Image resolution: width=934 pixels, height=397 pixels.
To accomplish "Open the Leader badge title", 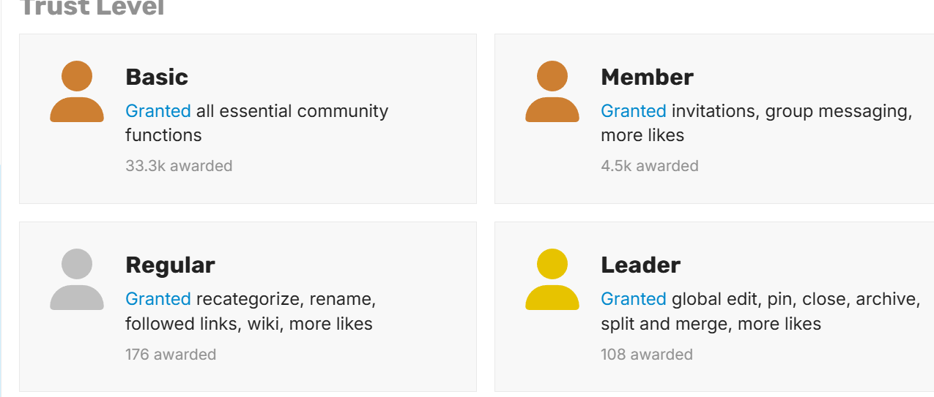I will [x=640, y=265].
